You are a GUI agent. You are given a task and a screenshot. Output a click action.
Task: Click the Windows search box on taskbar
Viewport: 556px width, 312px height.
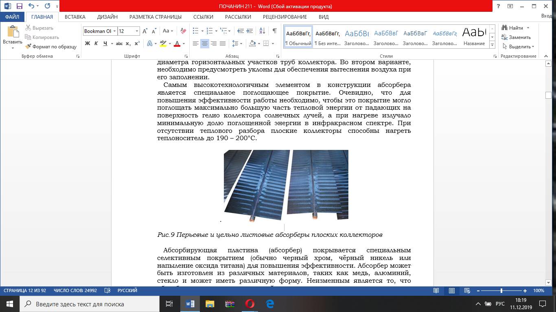point(90,304)
